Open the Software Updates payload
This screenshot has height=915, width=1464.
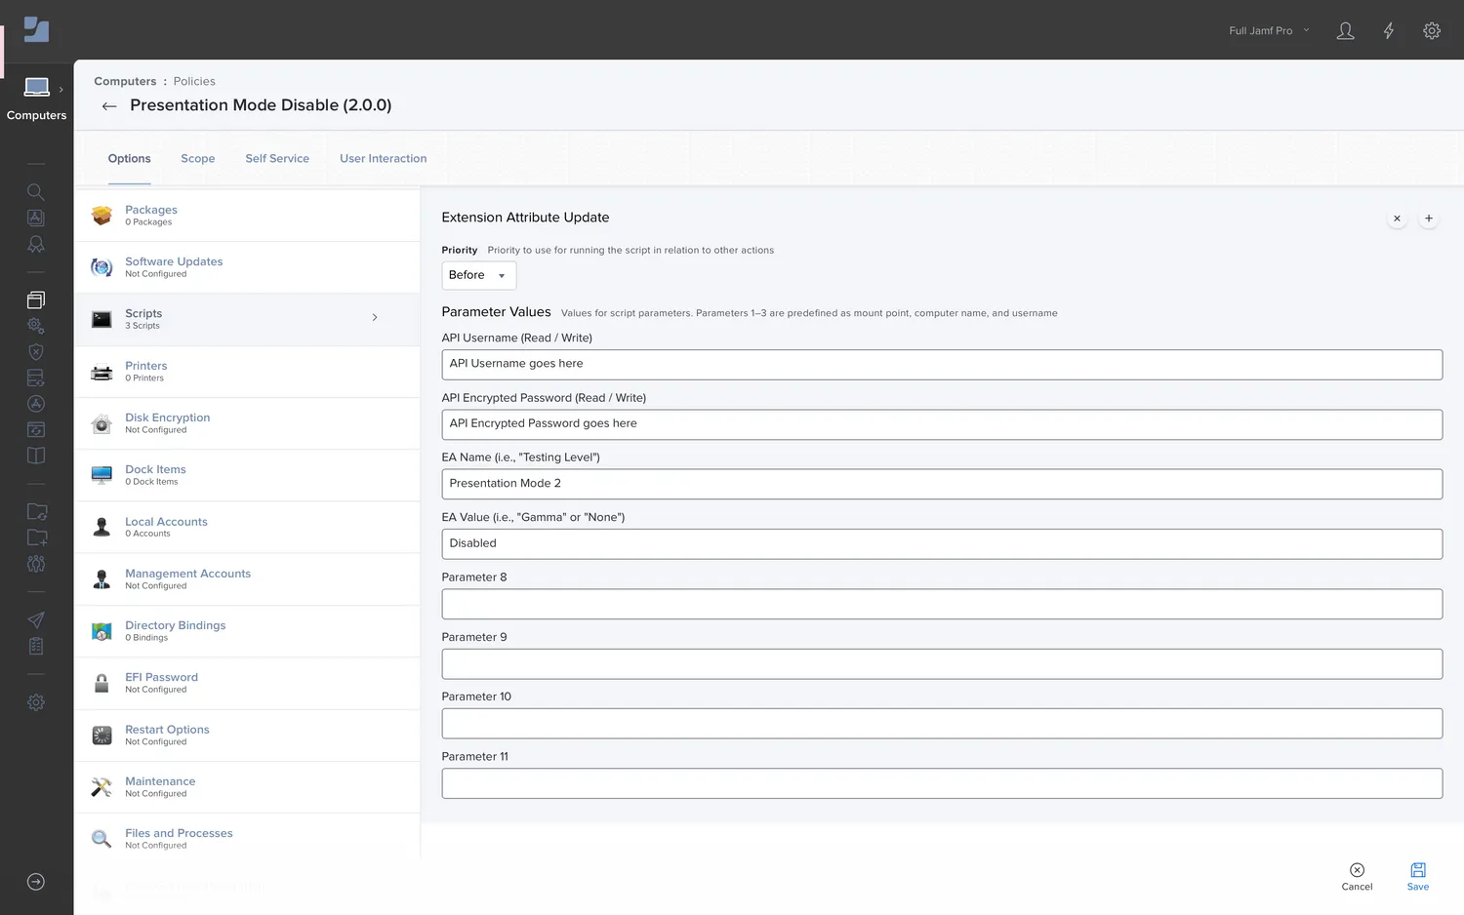click(x=247, y=267)
